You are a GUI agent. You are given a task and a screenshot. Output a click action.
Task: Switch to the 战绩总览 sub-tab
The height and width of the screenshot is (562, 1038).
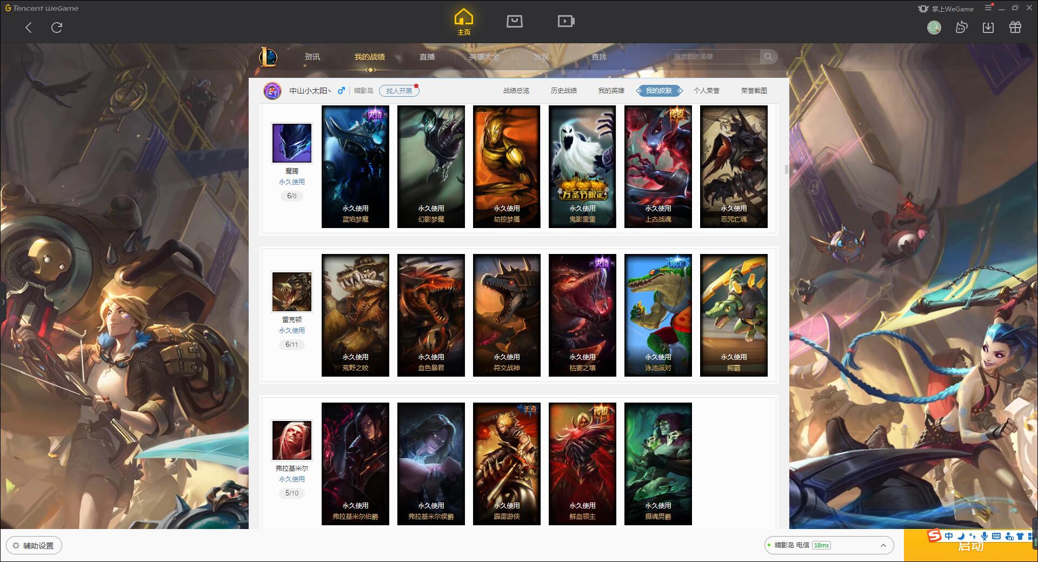click(x=516, y=91)
